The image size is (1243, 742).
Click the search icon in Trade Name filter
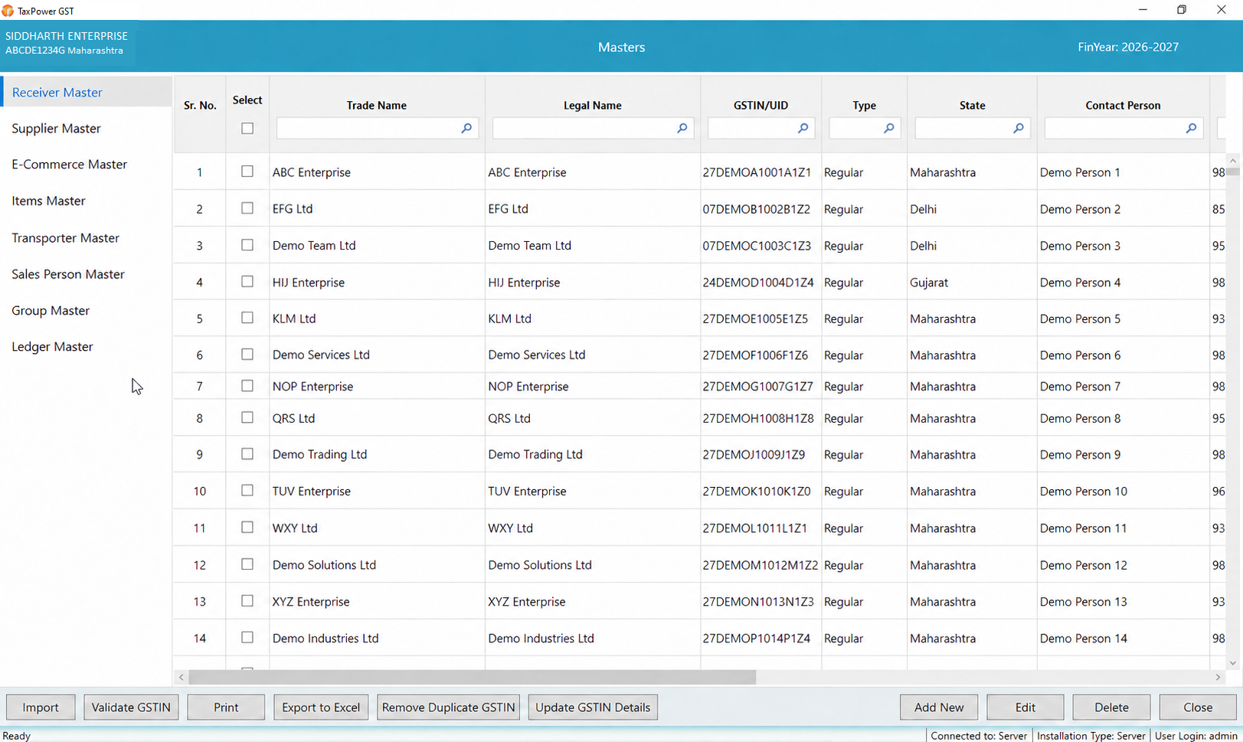click(466, 128)
